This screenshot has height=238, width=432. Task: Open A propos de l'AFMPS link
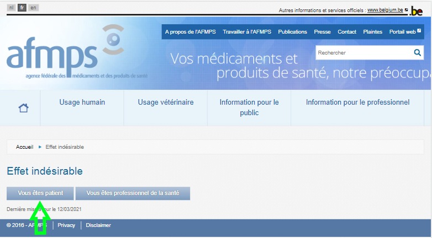tap(190, 32)
